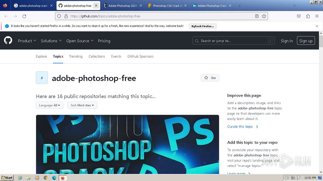Screen dimensions: 323x181
Task: Open File Explorer folder taskbar icon
Action: point(29,178)
